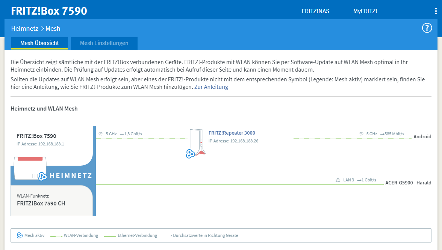Click the Android device label
This screenshot has width=442, height=250.
[x=422, y=137]
